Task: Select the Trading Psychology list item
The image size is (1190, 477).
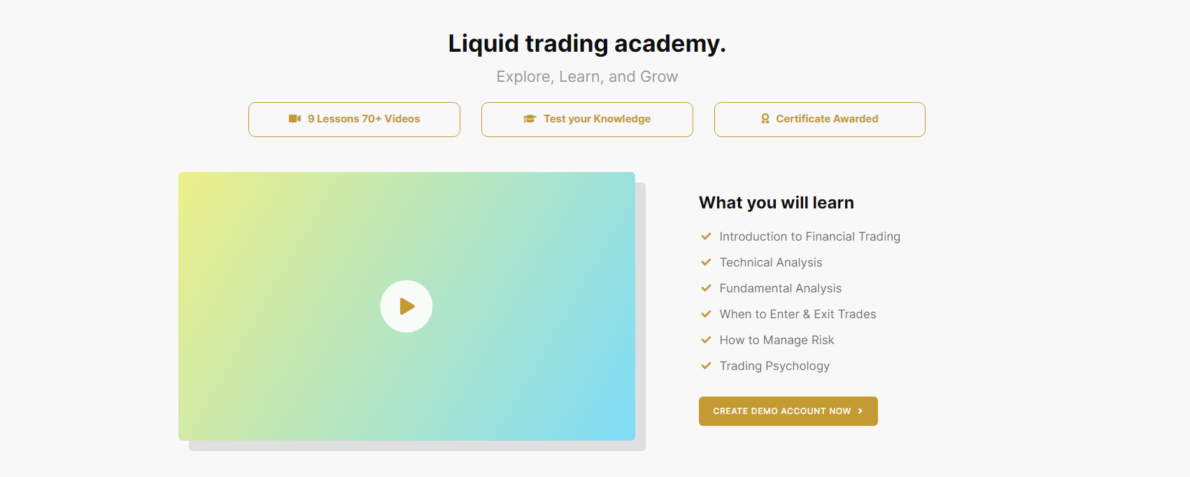Action: pyautogui.click(x=774, y=365)
